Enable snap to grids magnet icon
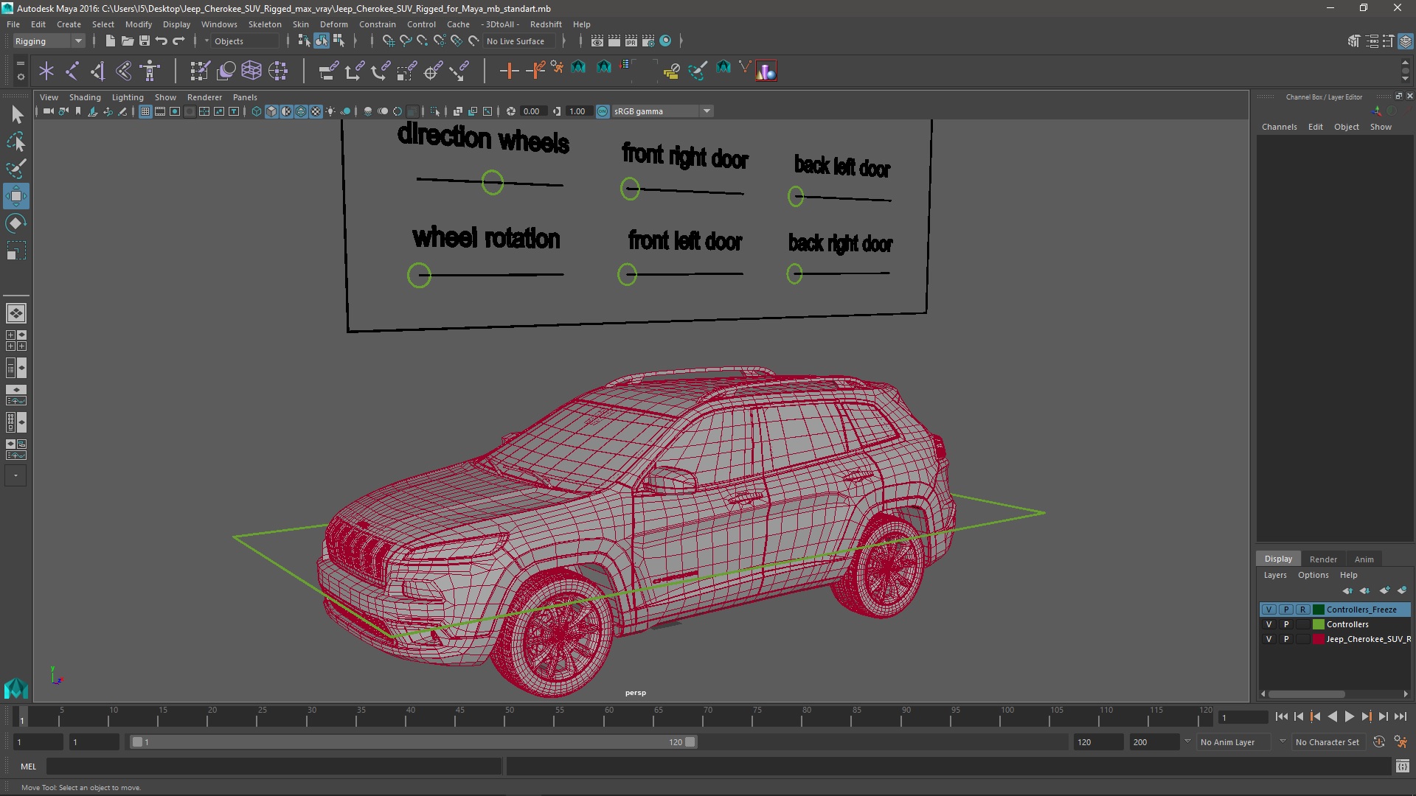 [x=388, y=41]
